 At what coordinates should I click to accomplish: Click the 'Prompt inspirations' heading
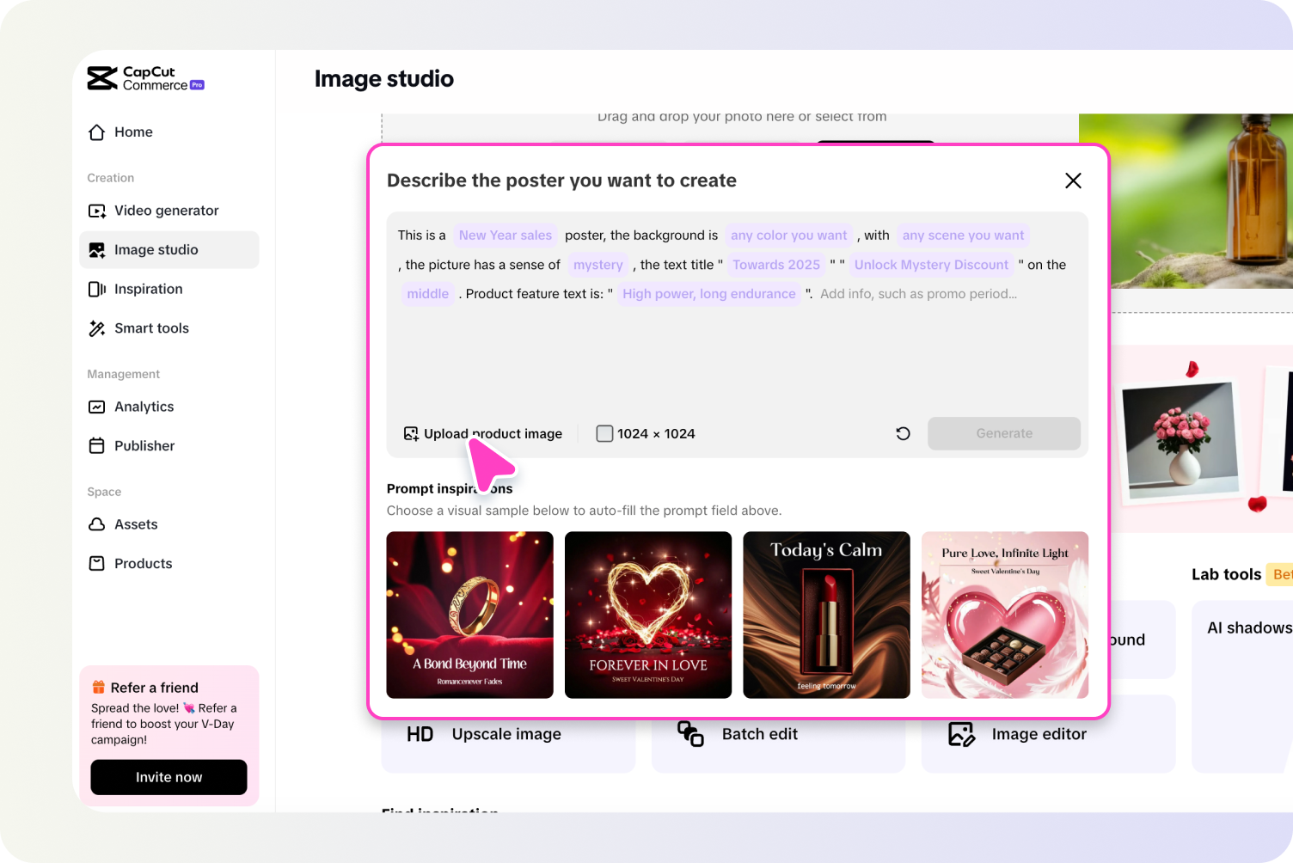click(450, 489)
